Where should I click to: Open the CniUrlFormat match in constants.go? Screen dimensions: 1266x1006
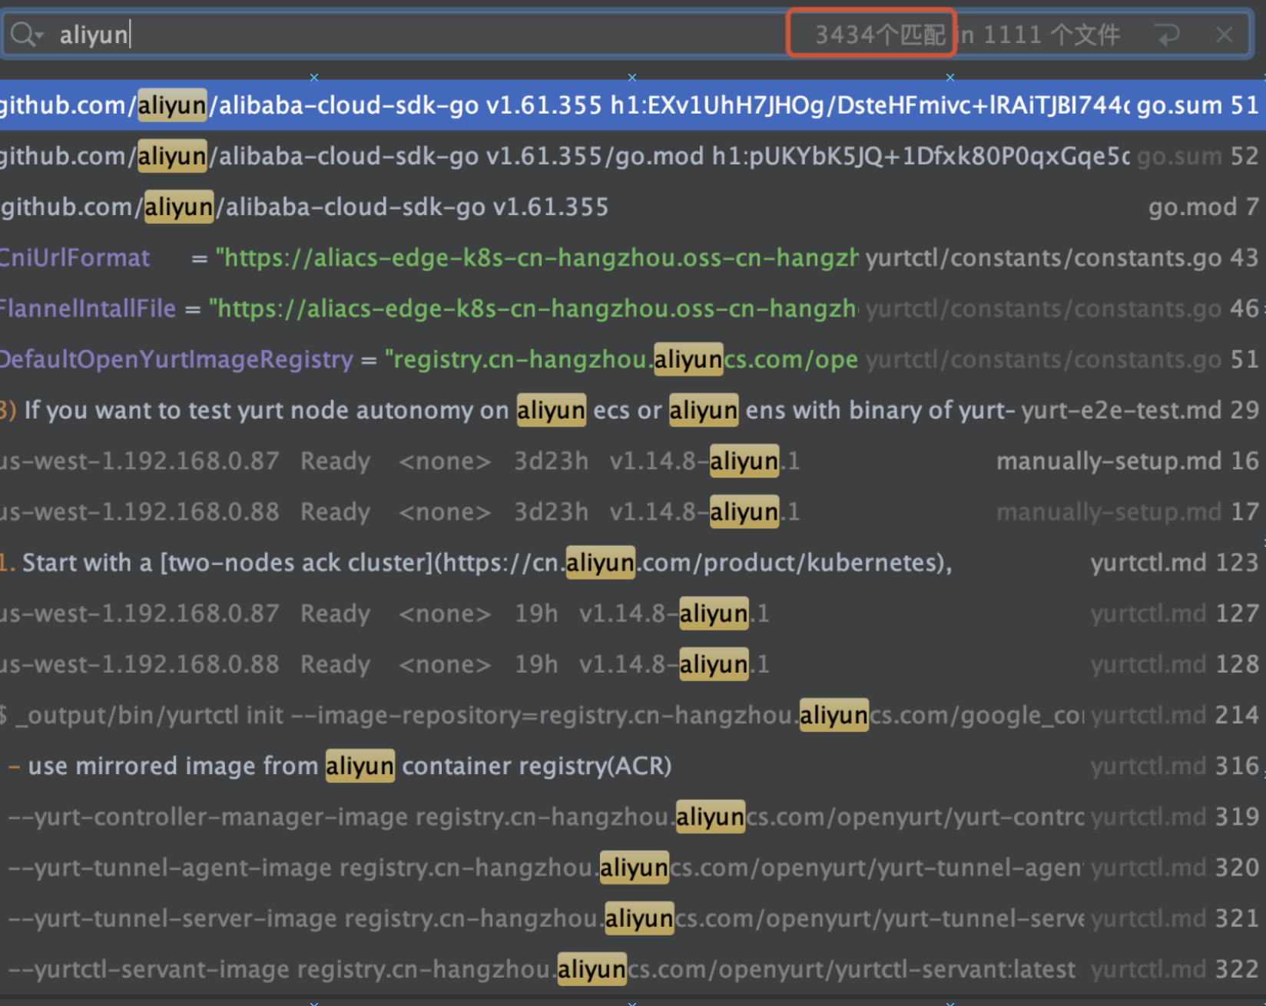pos(461,257)
